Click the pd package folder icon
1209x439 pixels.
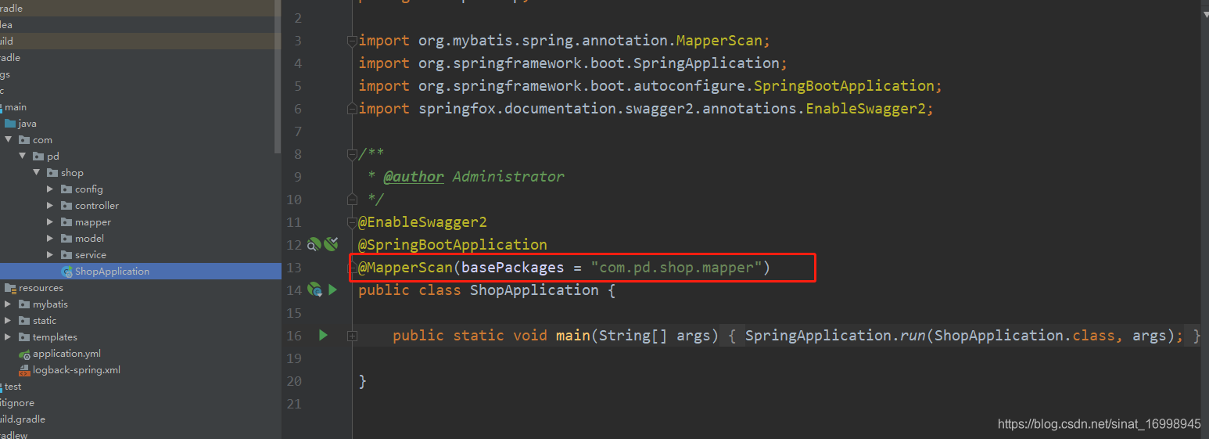38,157
